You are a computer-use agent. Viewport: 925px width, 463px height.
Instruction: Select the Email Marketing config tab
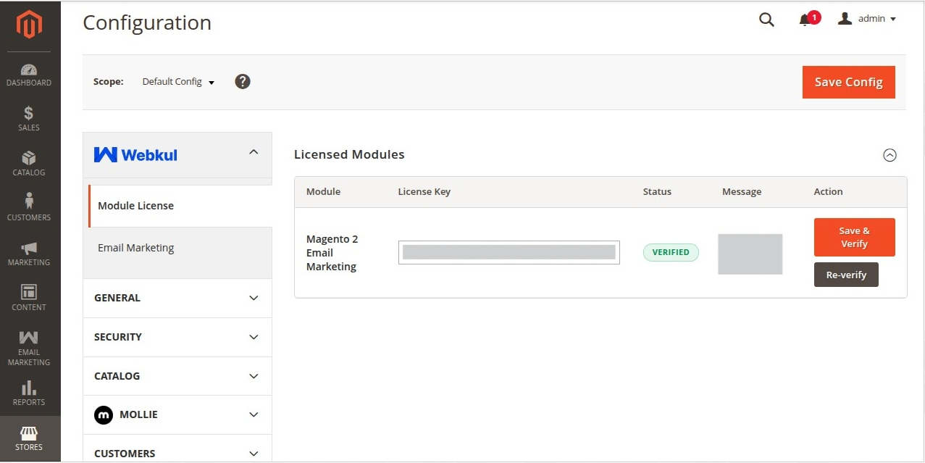click(178, 248)
